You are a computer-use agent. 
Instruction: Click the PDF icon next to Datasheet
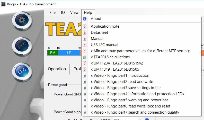(85, 32)
